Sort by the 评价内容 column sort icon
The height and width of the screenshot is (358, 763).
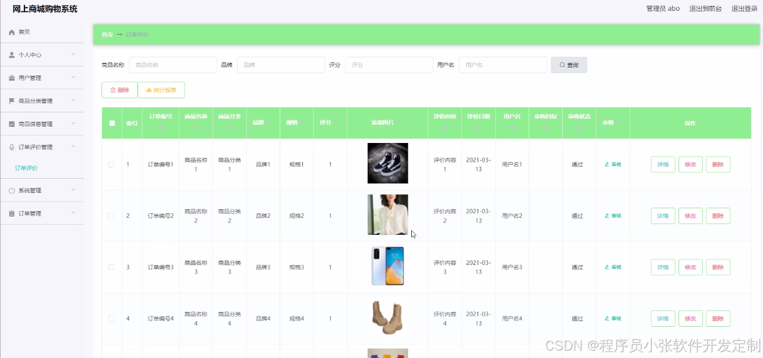(x=445, y=128)
